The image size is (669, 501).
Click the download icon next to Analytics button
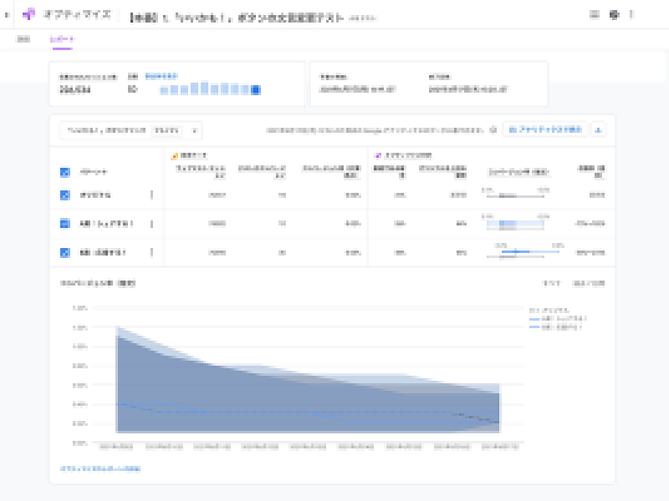598,130
